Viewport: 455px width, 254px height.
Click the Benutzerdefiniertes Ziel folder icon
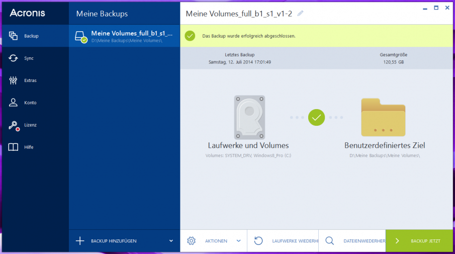pos(383,117)
